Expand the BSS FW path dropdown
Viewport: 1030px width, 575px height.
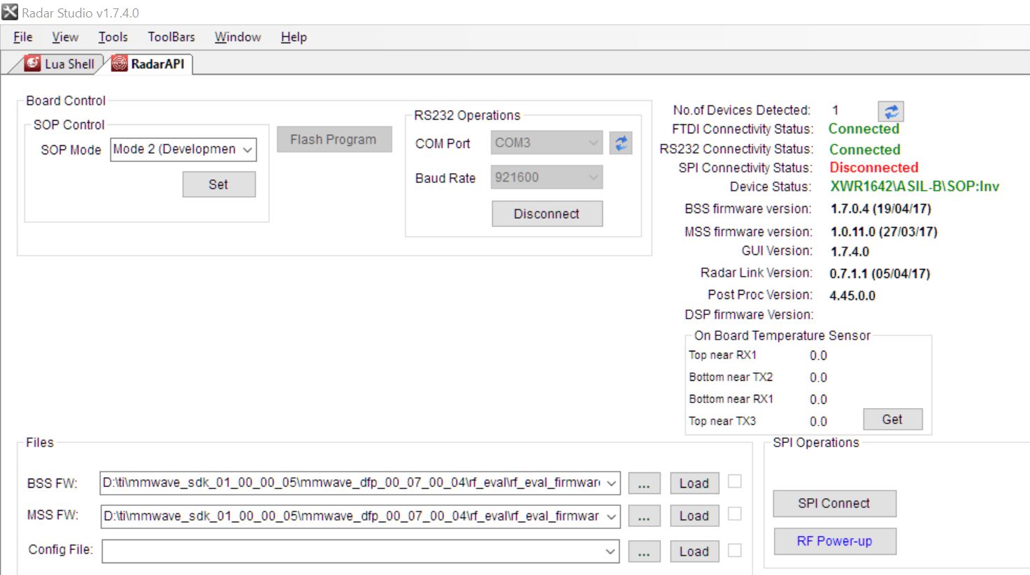611,483
